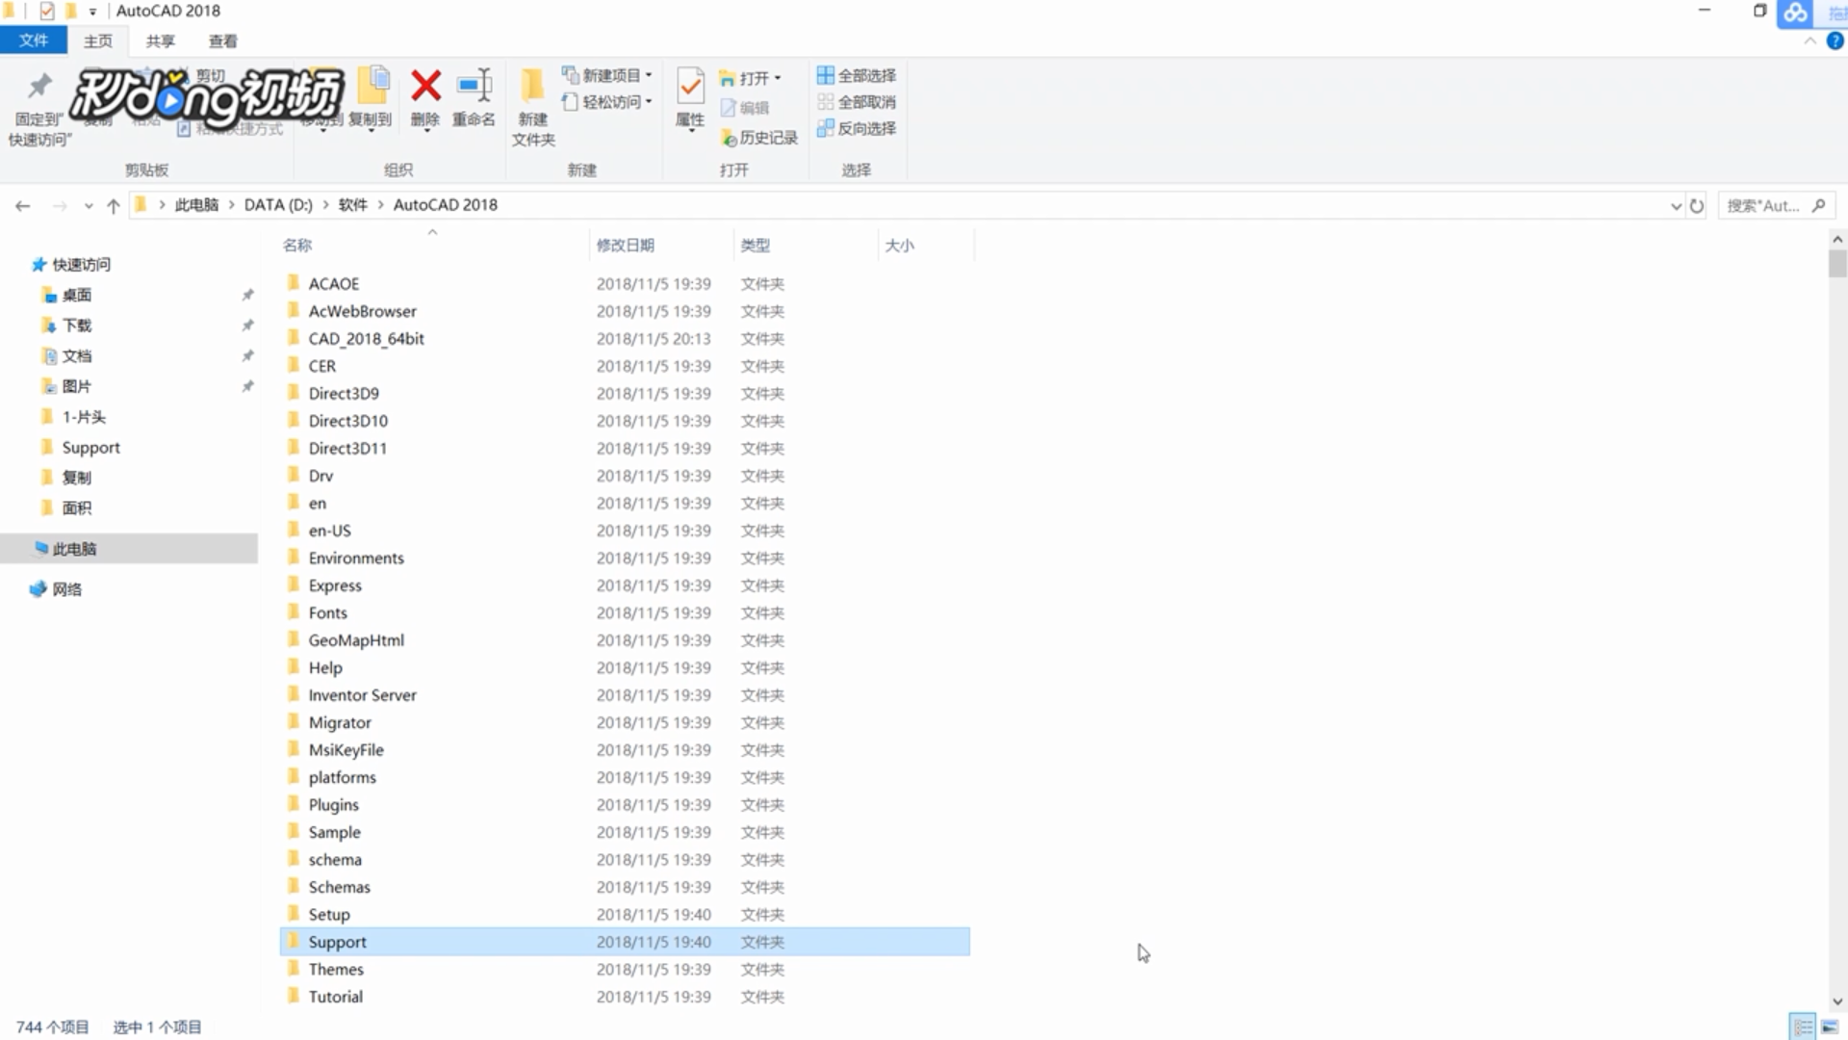Select the Inventor Server folder

(x=625, y=695)
